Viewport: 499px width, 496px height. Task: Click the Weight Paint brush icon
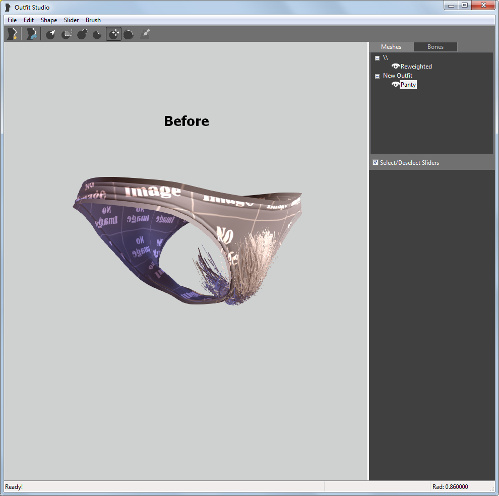pos(145,34)
